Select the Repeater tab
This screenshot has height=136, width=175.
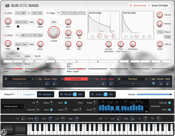[x=45, y=94]
